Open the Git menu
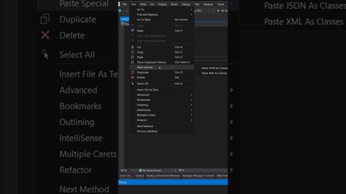 (x=152, y=4)
